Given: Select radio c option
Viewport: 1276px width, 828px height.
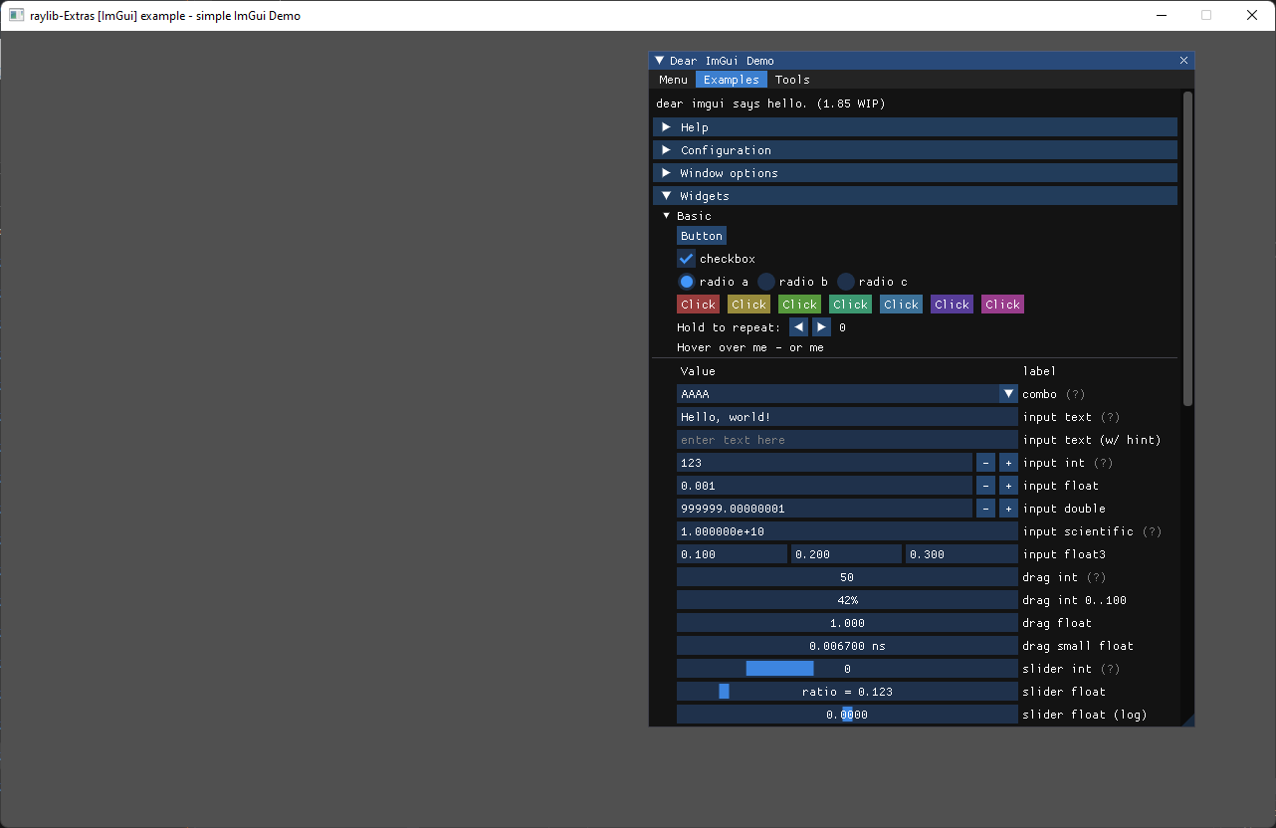Looking at the screenshot, I should 846,282.
